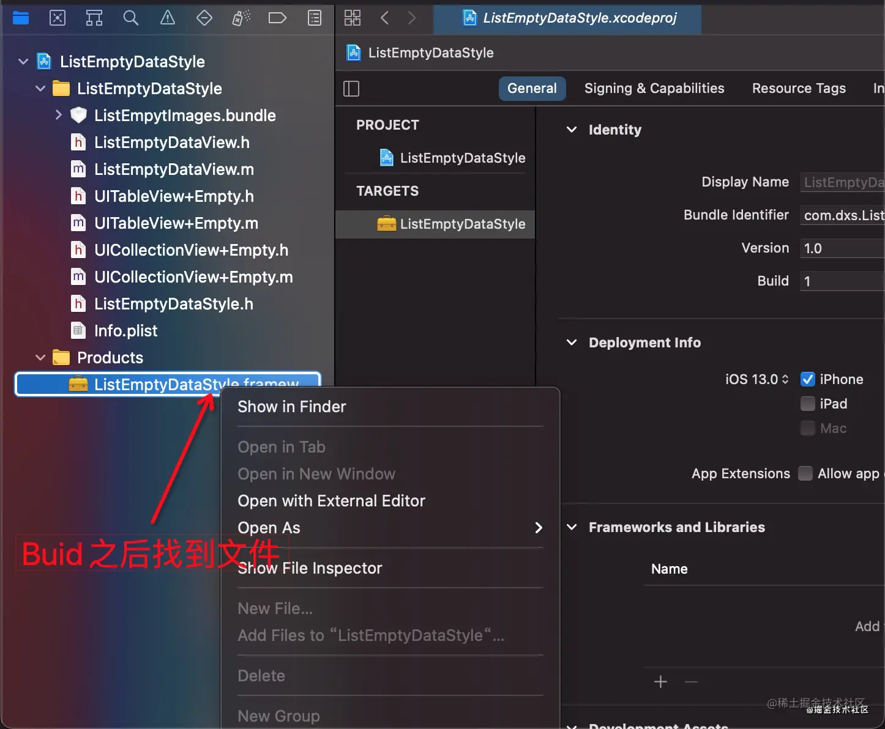Image resolution: width=885 pixels, height=729 pixels.
Task: Select Info.plist in the navigator
Action: (x=125, y=331)
